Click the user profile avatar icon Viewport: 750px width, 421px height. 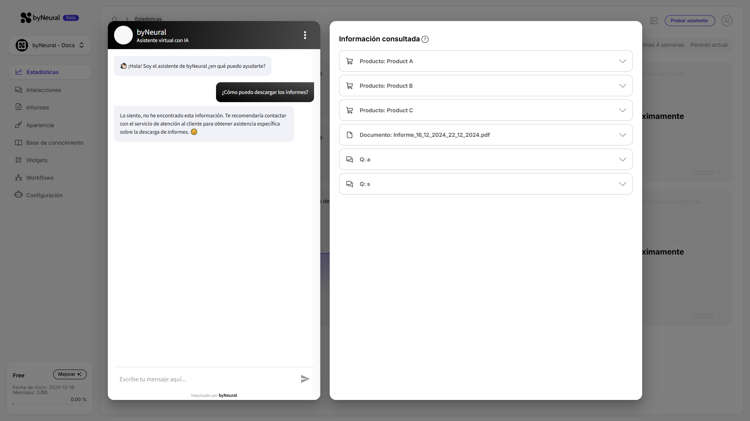(727, 21)
